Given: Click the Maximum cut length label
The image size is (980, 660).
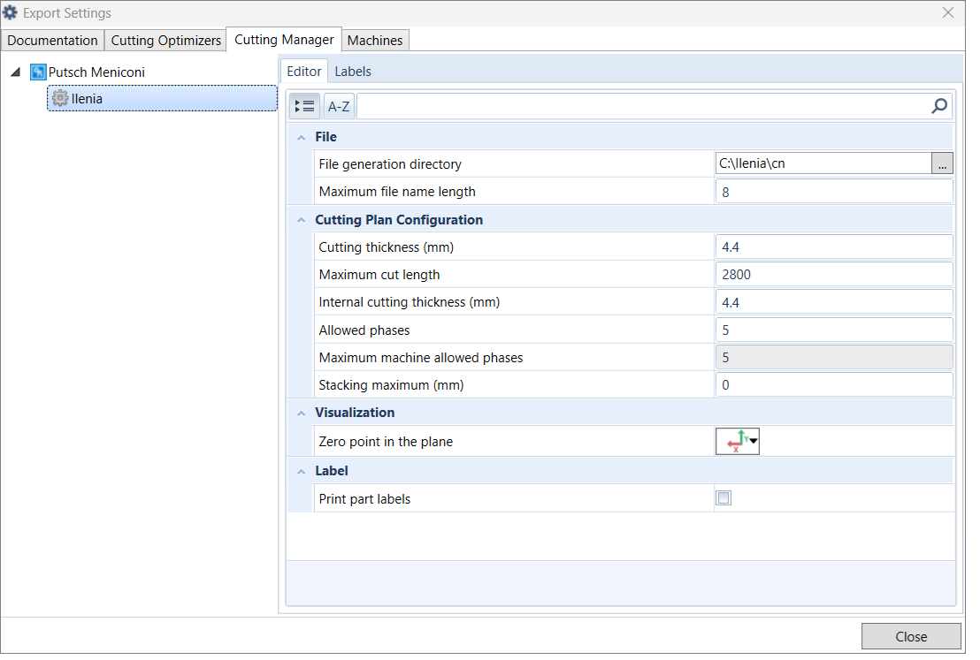Looking at the screenshot, I should coord(379,275).
